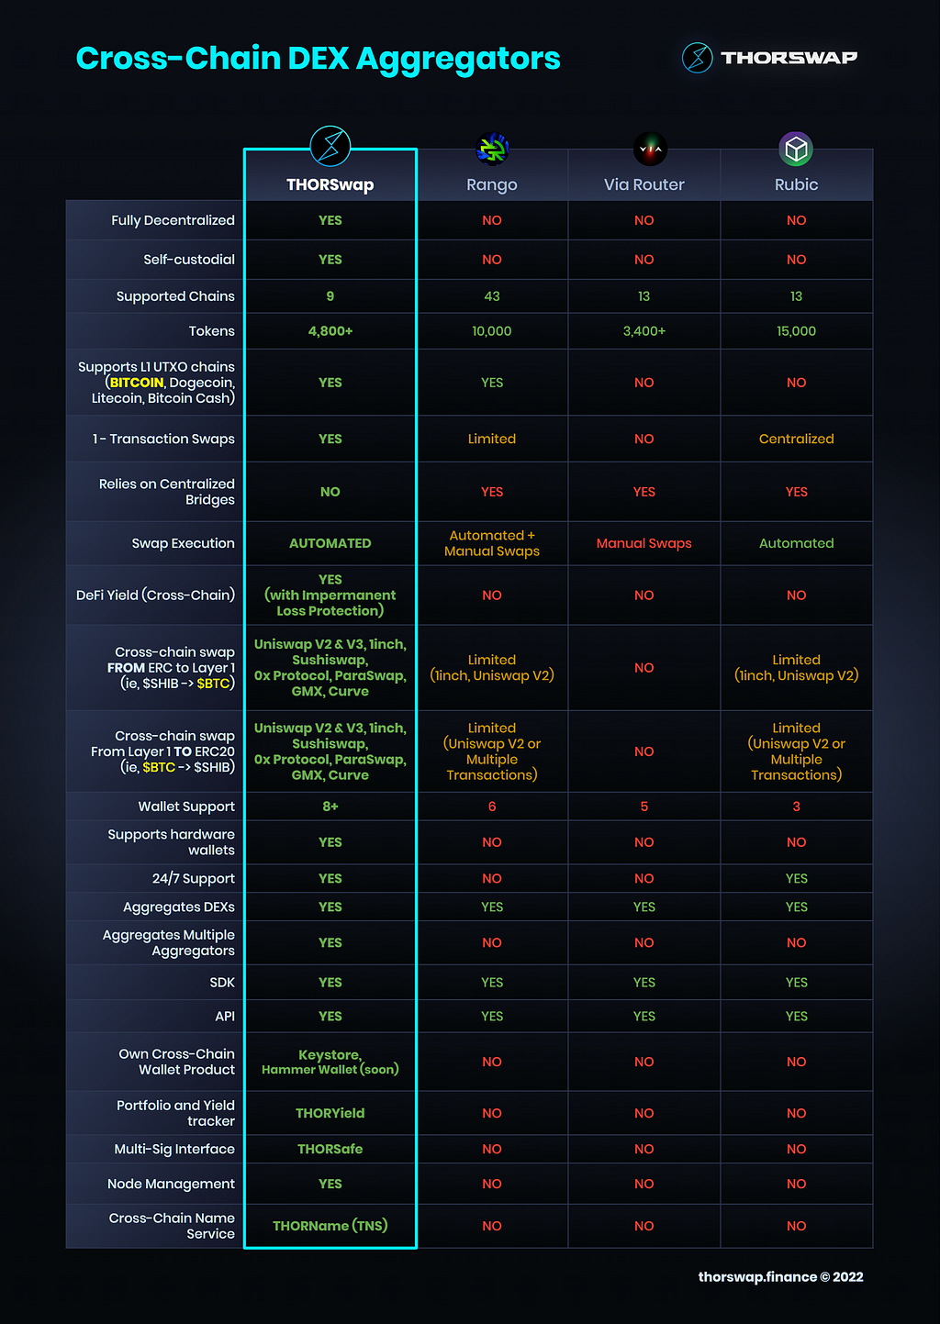
Task: Click Supports hardware wallets label
Action: coord(171,842)
